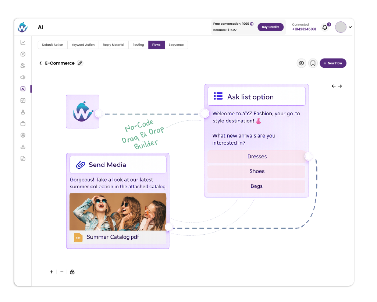377x302 pixels.
Task: Edit the E-Commerce flow name with pencil
Action: (x=80, y=63)
